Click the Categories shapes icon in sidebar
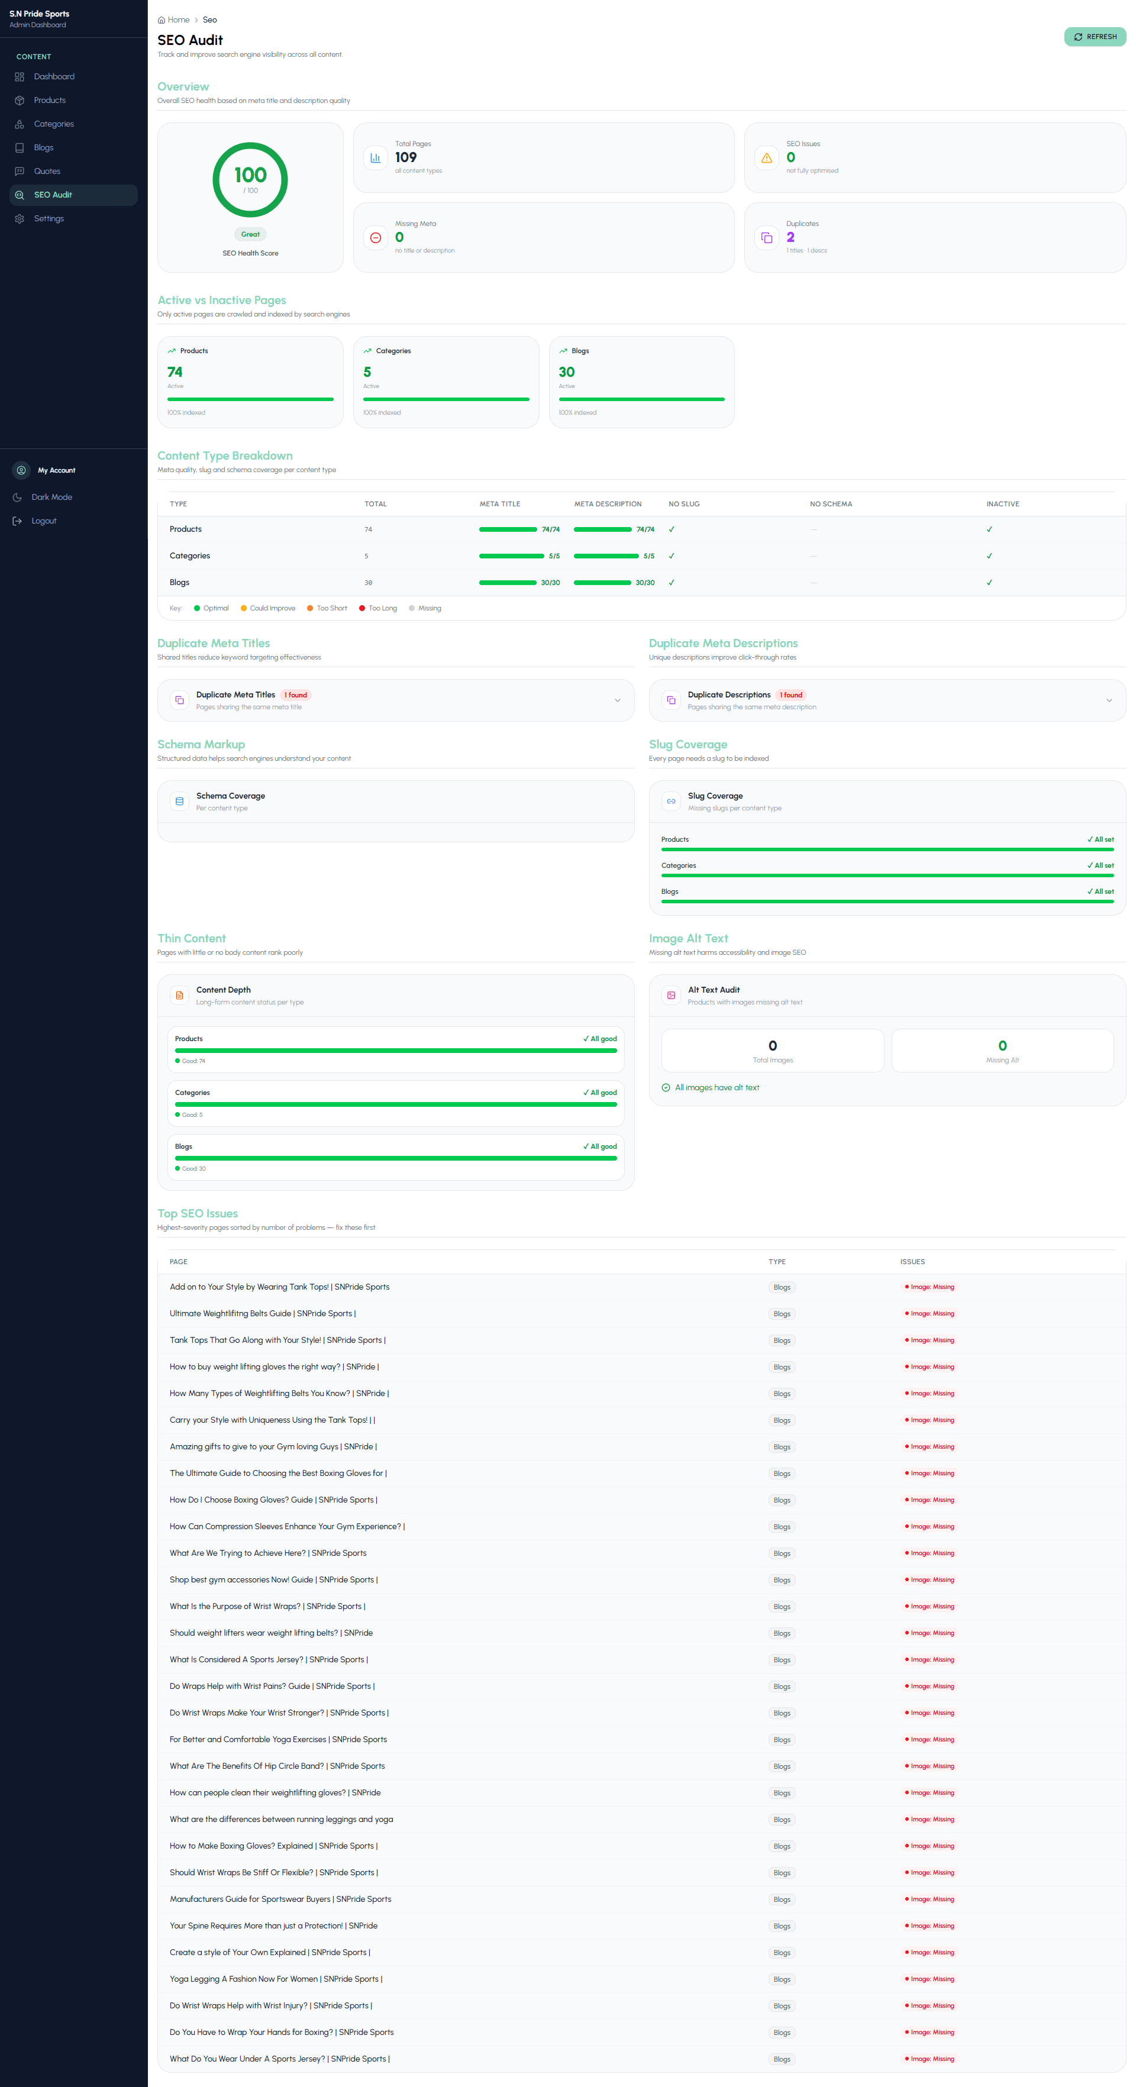1136x2087 pixels. click(20, 124)
